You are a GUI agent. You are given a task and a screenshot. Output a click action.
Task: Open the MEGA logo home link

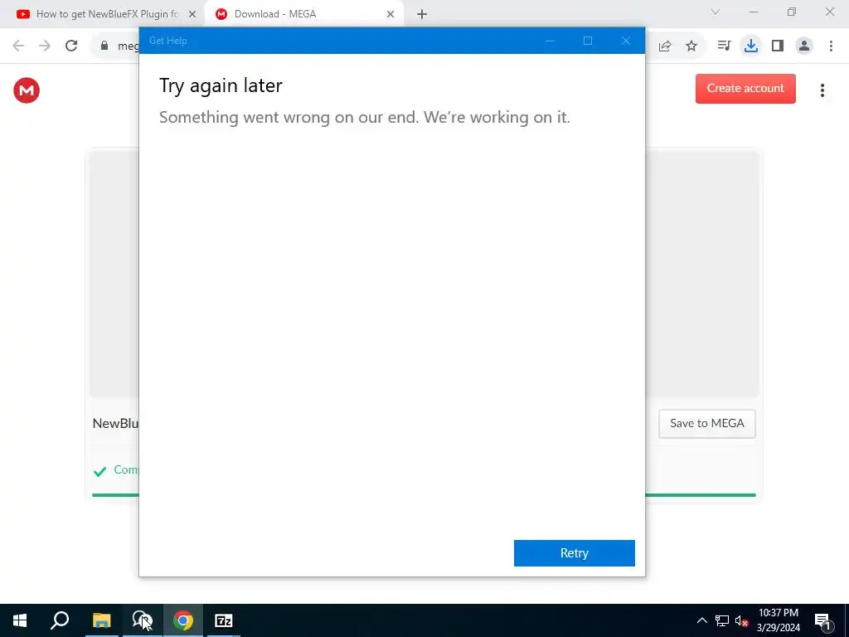(x=27, y=90)
